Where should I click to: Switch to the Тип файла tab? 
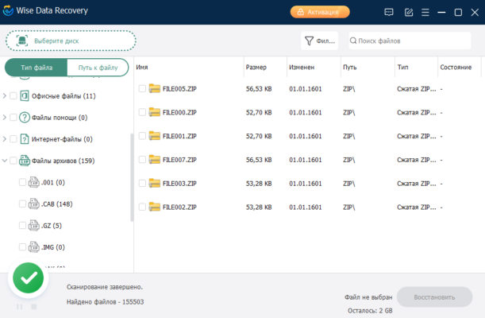37,68
